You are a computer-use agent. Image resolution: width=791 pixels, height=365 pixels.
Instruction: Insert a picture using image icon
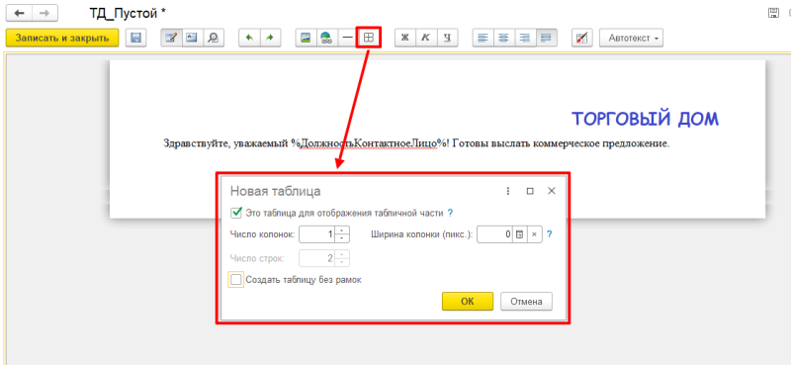point(306,39)
